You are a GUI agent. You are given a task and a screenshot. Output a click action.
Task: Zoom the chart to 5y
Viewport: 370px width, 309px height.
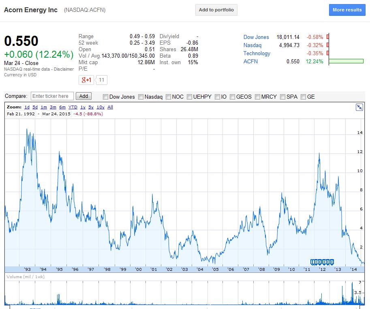pos(91,107)
